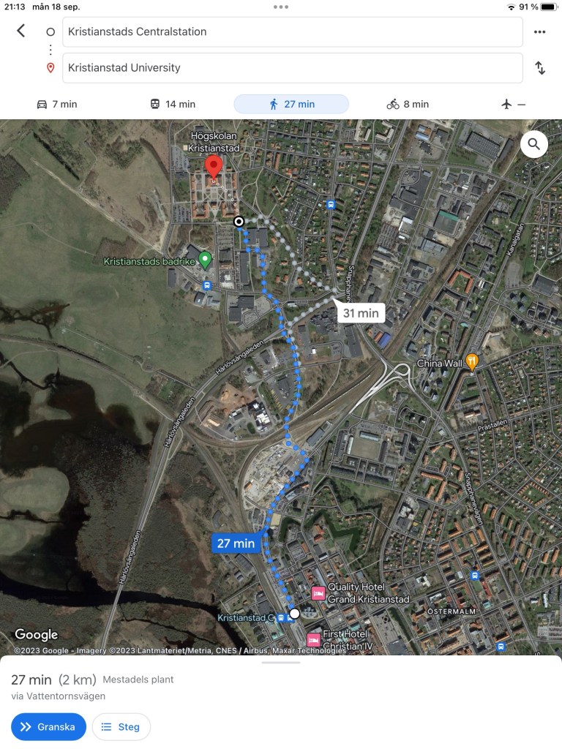Tap Quality Hotel Grand Kristianstad hotel icon

[318, 593]
